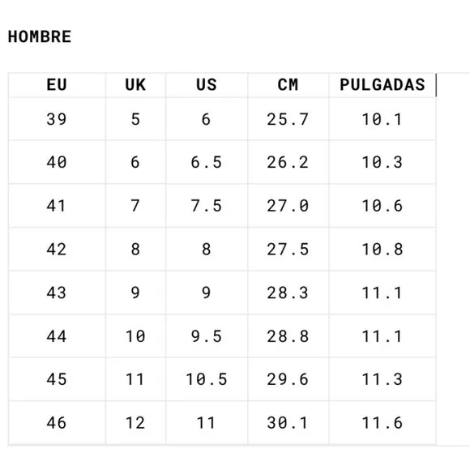Select the EU column header
Viewport: 470px width, 470px height.
[x=57, y=85]
